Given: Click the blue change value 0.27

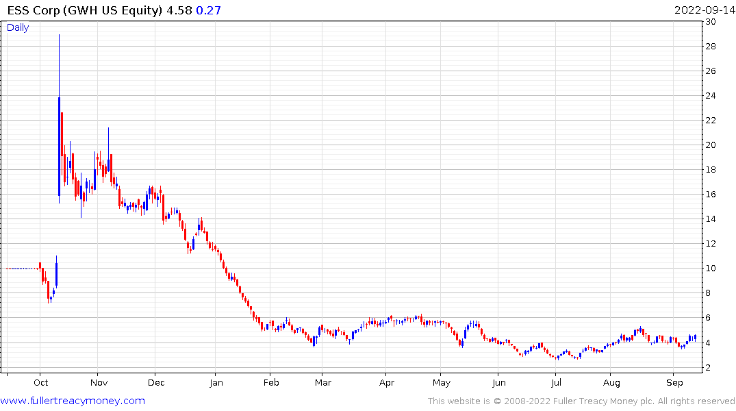Looking at the screenshot, I should click(x=208, y=10).
